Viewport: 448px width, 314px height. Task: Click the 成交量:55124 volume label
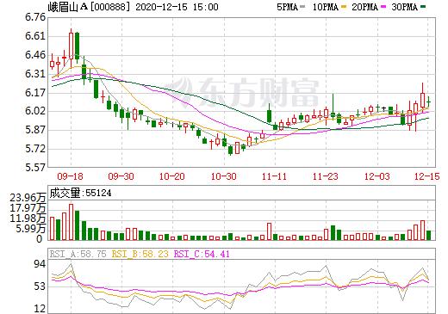click(x=80, y=193)
